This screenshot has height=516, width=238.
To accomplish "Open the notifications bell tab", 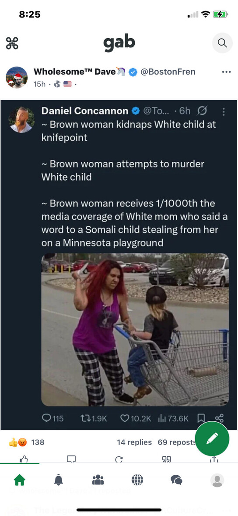I will [59, 480].
